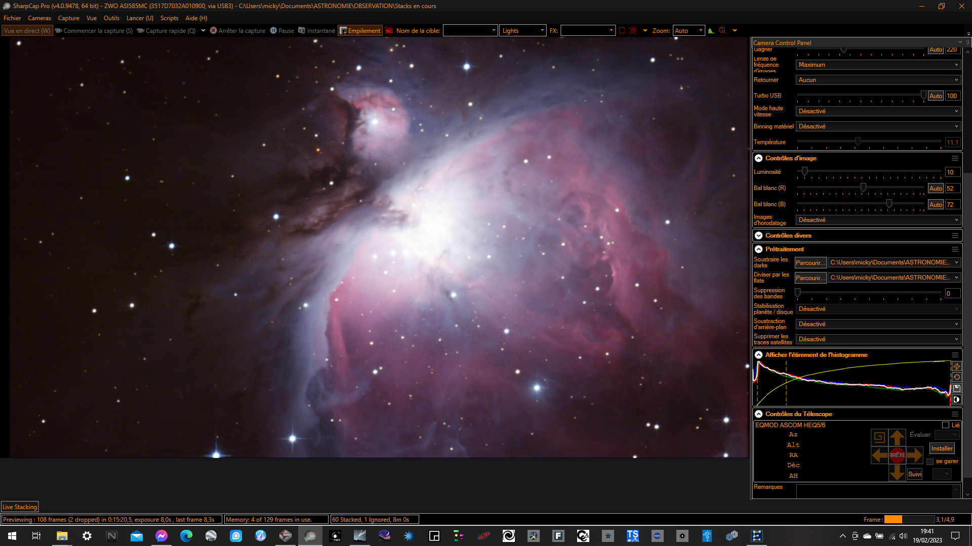Open the Capture menu
This screenshot has height=546, width=972.
point(69,18)
